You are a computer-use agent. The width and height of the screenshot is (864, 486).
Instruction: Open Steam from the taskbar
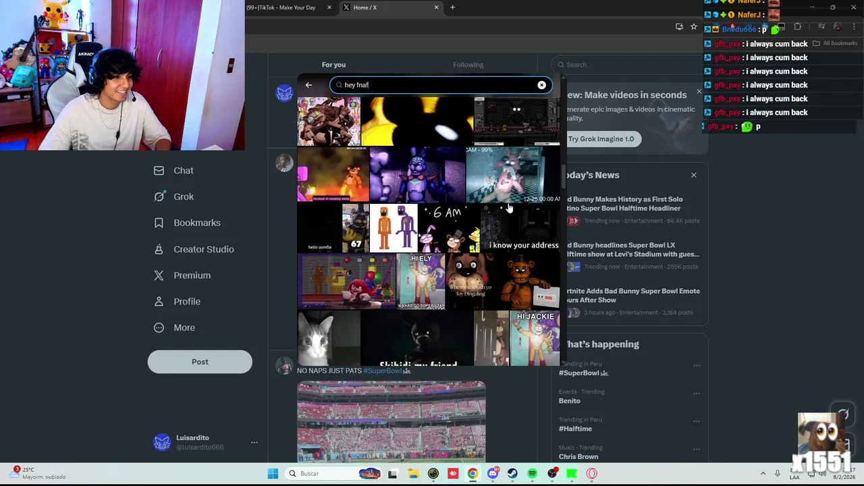[x=512, y=474]
